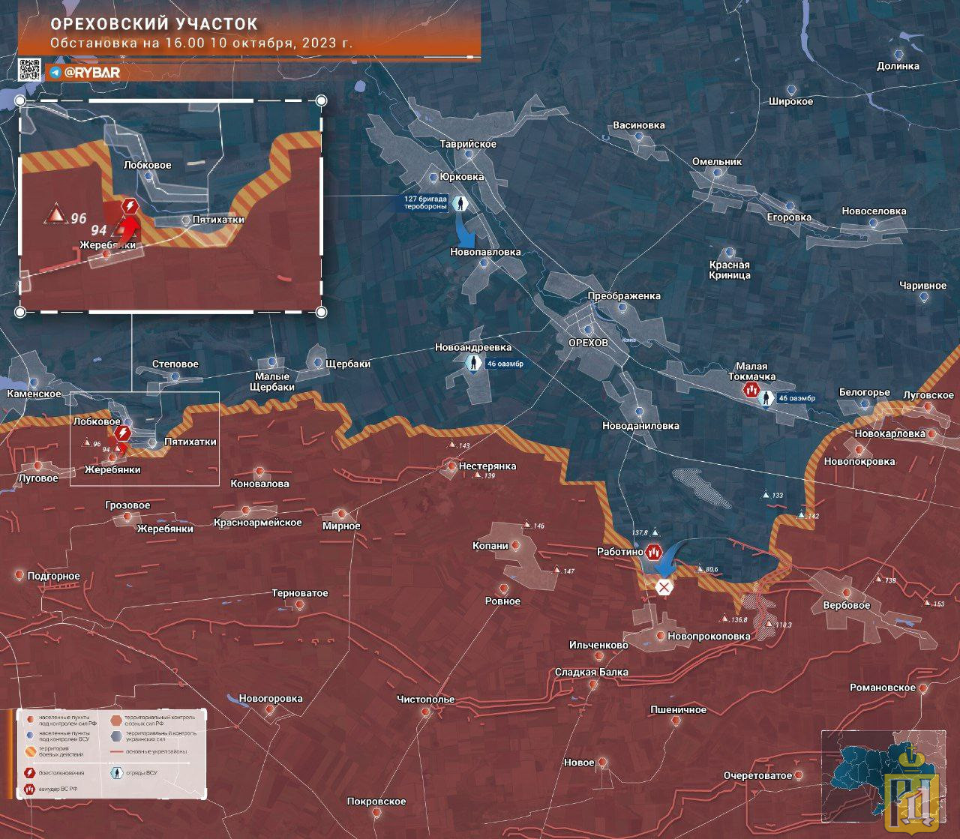Click the территориальный контроль сил РФ swatch
960x839 pixels.
(x=116, y=721)
